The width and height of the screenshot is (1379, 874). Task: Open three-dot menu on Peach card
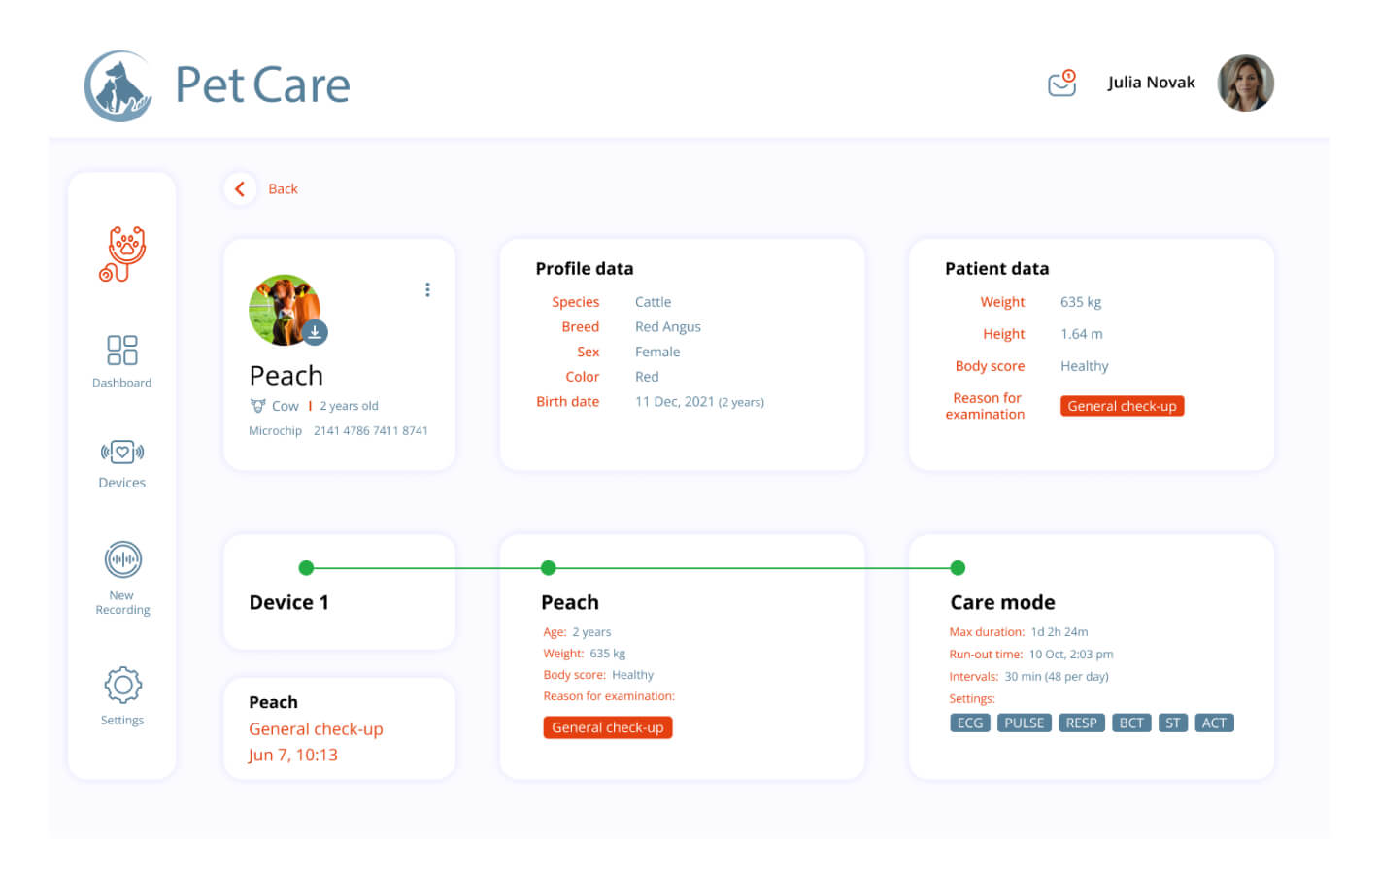tap(427, 289)
